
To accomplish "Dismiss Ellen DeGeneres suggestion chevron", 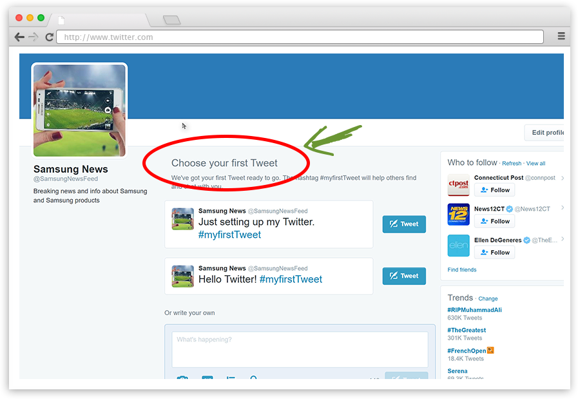I will (563, 239).
